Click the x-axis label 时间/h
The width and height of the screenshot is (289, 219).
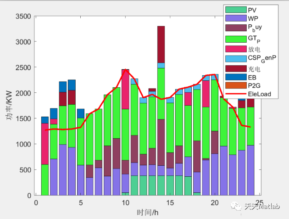[x=147, y=213]
